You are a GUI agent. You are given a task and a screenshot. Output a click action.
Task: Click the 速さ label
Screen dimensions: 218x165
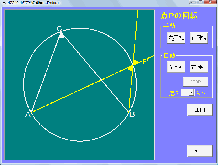(174, 93)
